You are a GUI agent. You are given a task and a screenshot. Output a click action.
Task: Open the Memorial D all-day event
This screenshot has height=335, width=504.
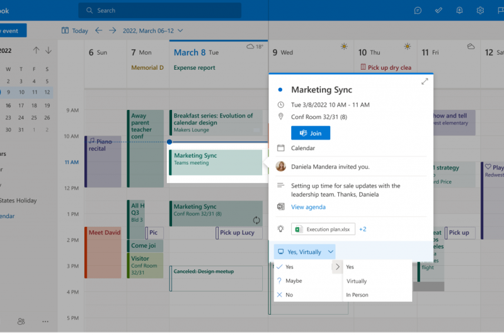coord(147,68)
